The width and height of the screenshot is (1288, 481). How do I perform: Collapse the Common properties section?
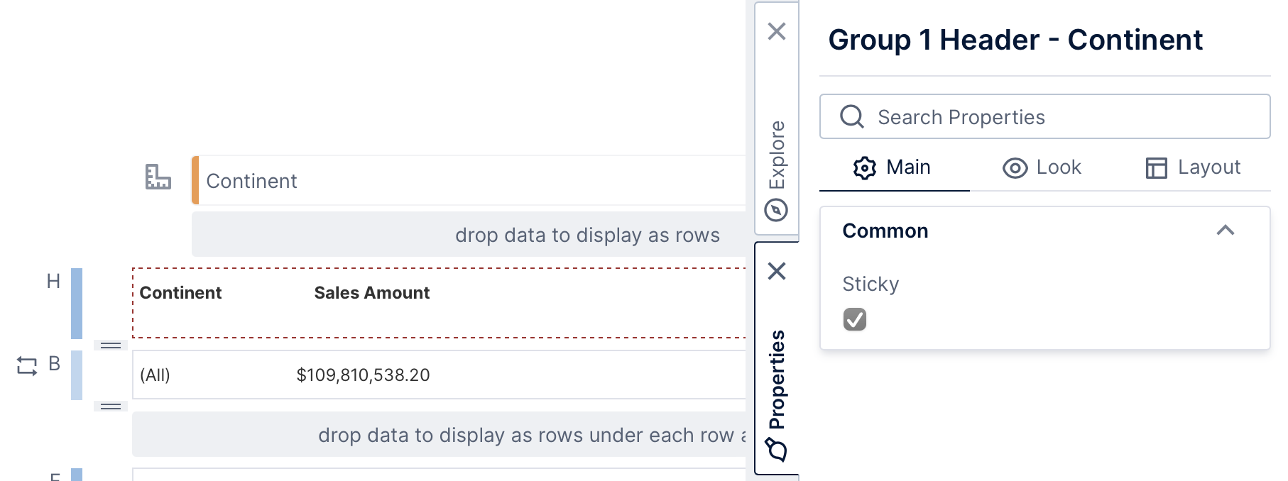1226,231
